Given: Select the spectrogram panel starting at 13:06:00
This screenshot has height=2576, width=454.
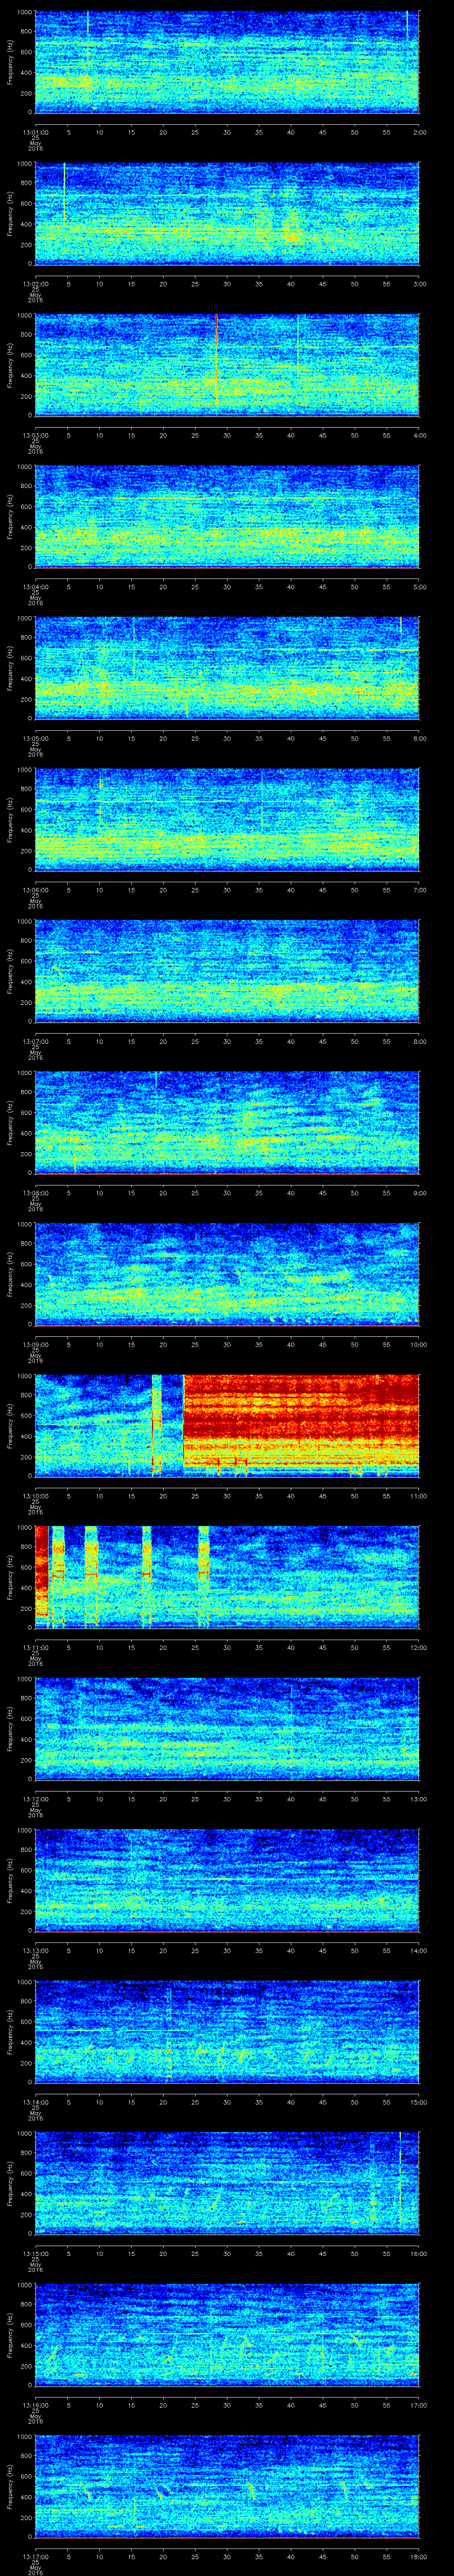Looking at the screenshot, I should [227, 819].
